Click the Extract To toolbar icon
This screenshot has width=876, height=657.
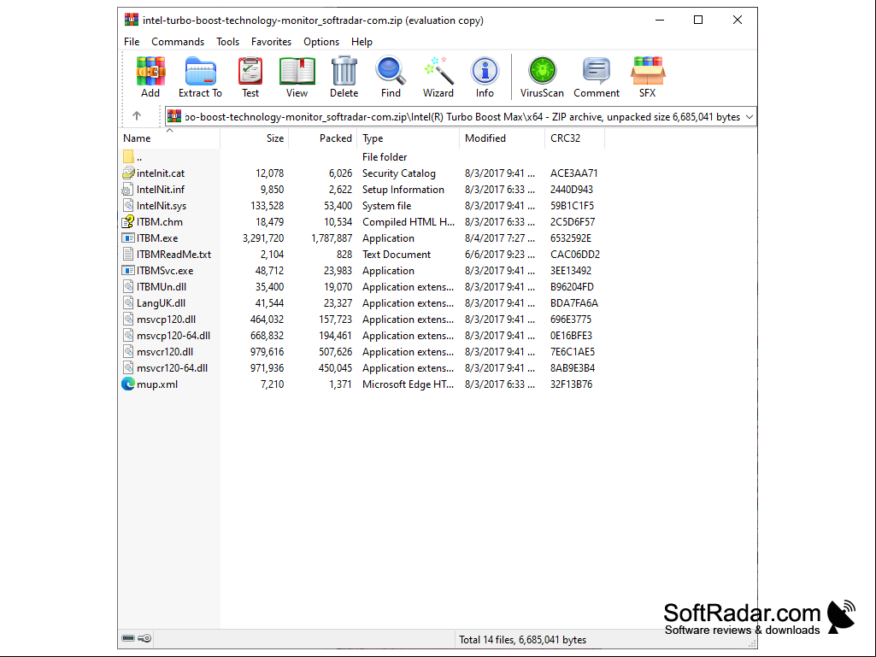click(x=200, y=71)
